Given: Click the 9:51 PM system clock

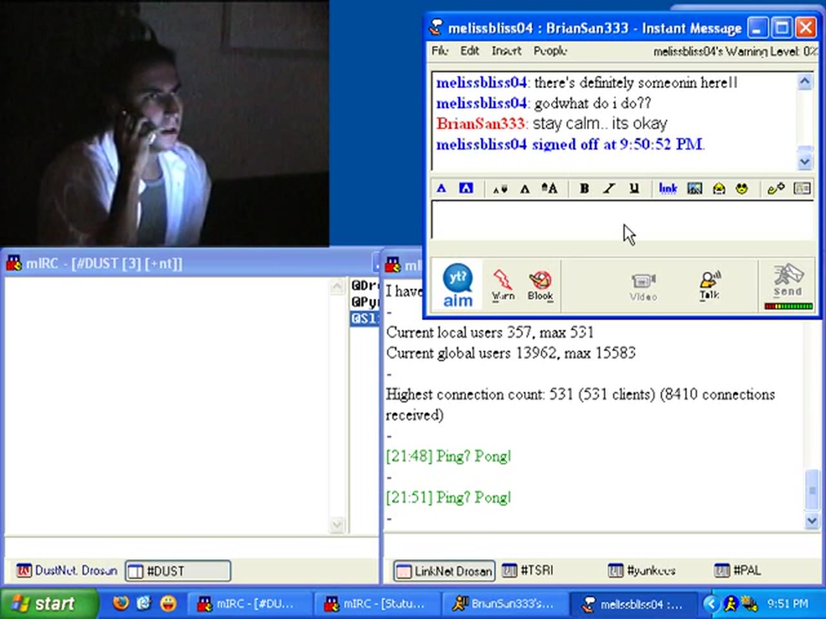Looking at the screenshot, I should click(787, 604).
